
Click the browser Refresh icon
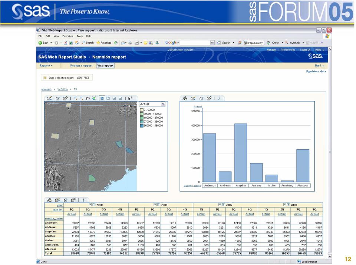tap(71, 43)
